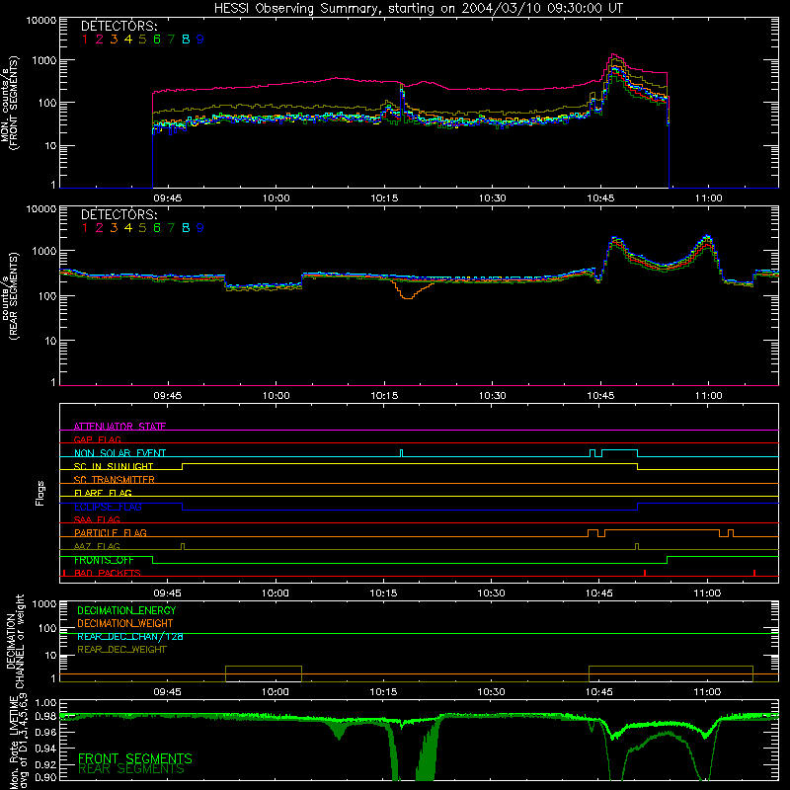Viewport: 790px width, 790px height.
Task: Select red detector 1 in front segments legend
Action: pos(85,39)
